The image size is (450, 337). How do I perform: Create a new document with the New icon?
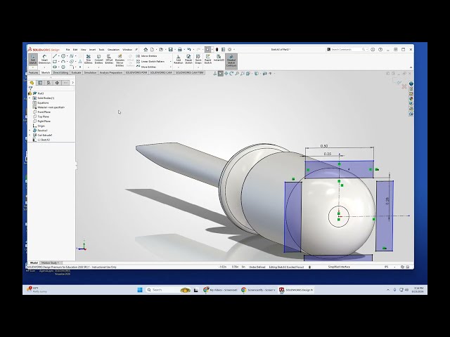(152, 49)
